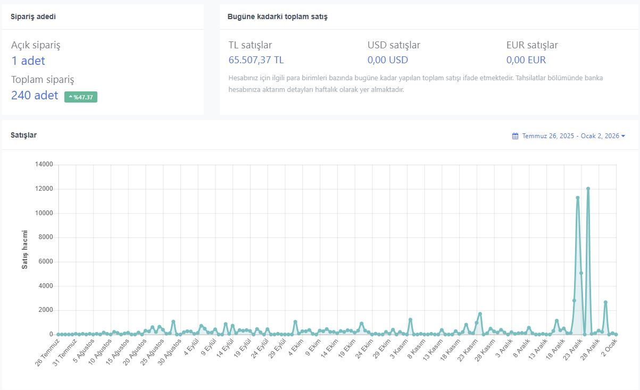Click the 0,00 EUR sales amount
The width and height of the screenshot is (640, 390).
pos(526,60)
